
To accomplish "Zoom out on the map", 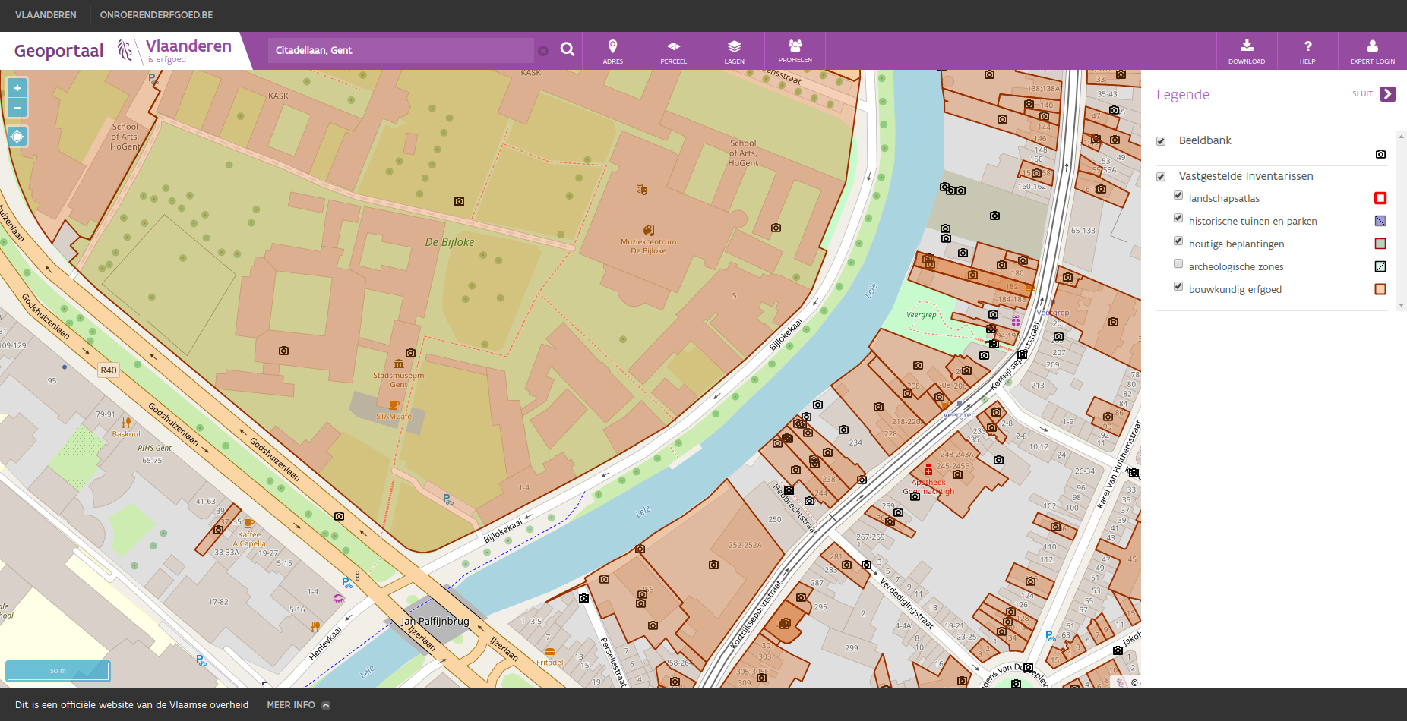I will tap(17, 108).
